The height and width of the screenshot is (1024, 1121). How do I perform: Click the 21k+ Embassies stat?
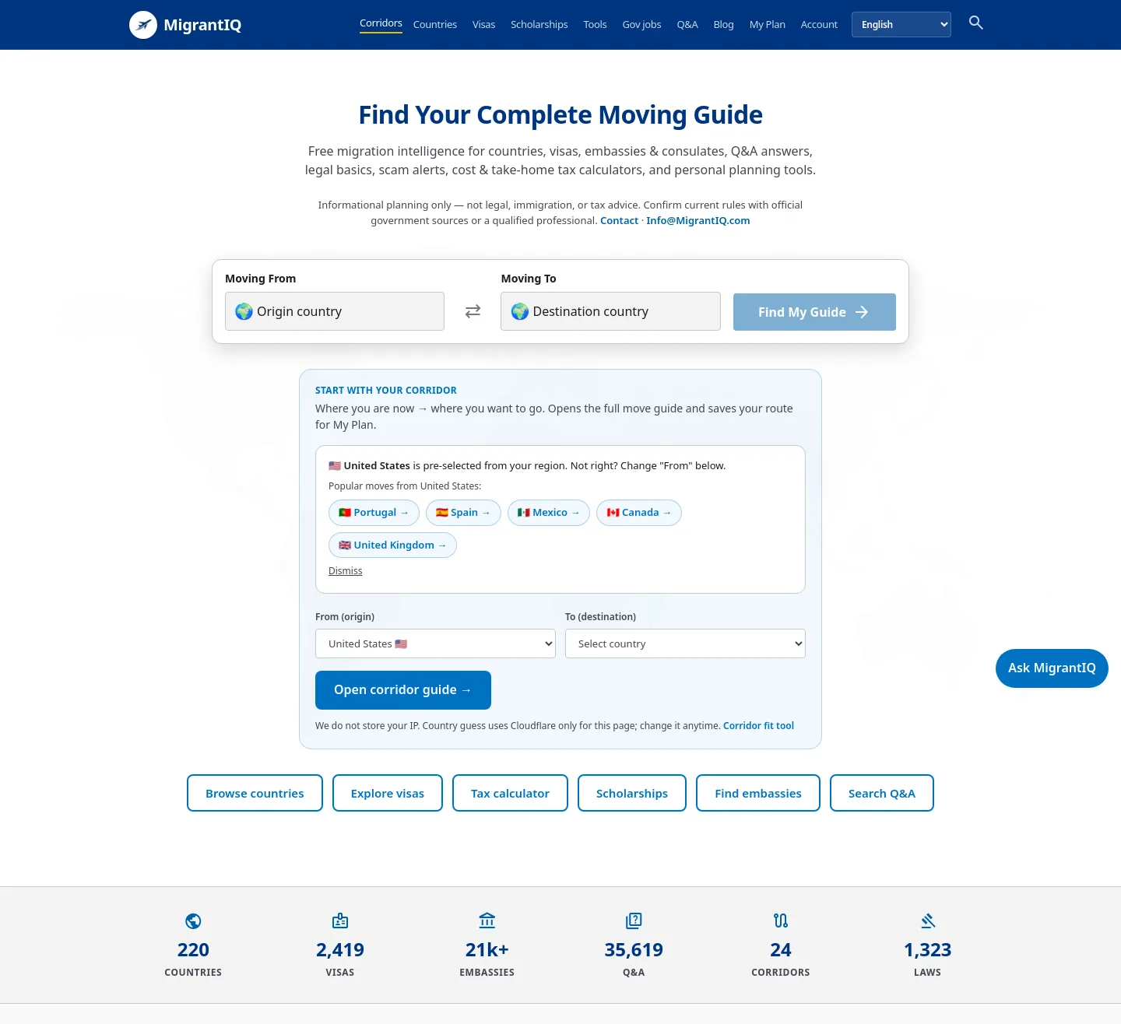tap(487, 945)
